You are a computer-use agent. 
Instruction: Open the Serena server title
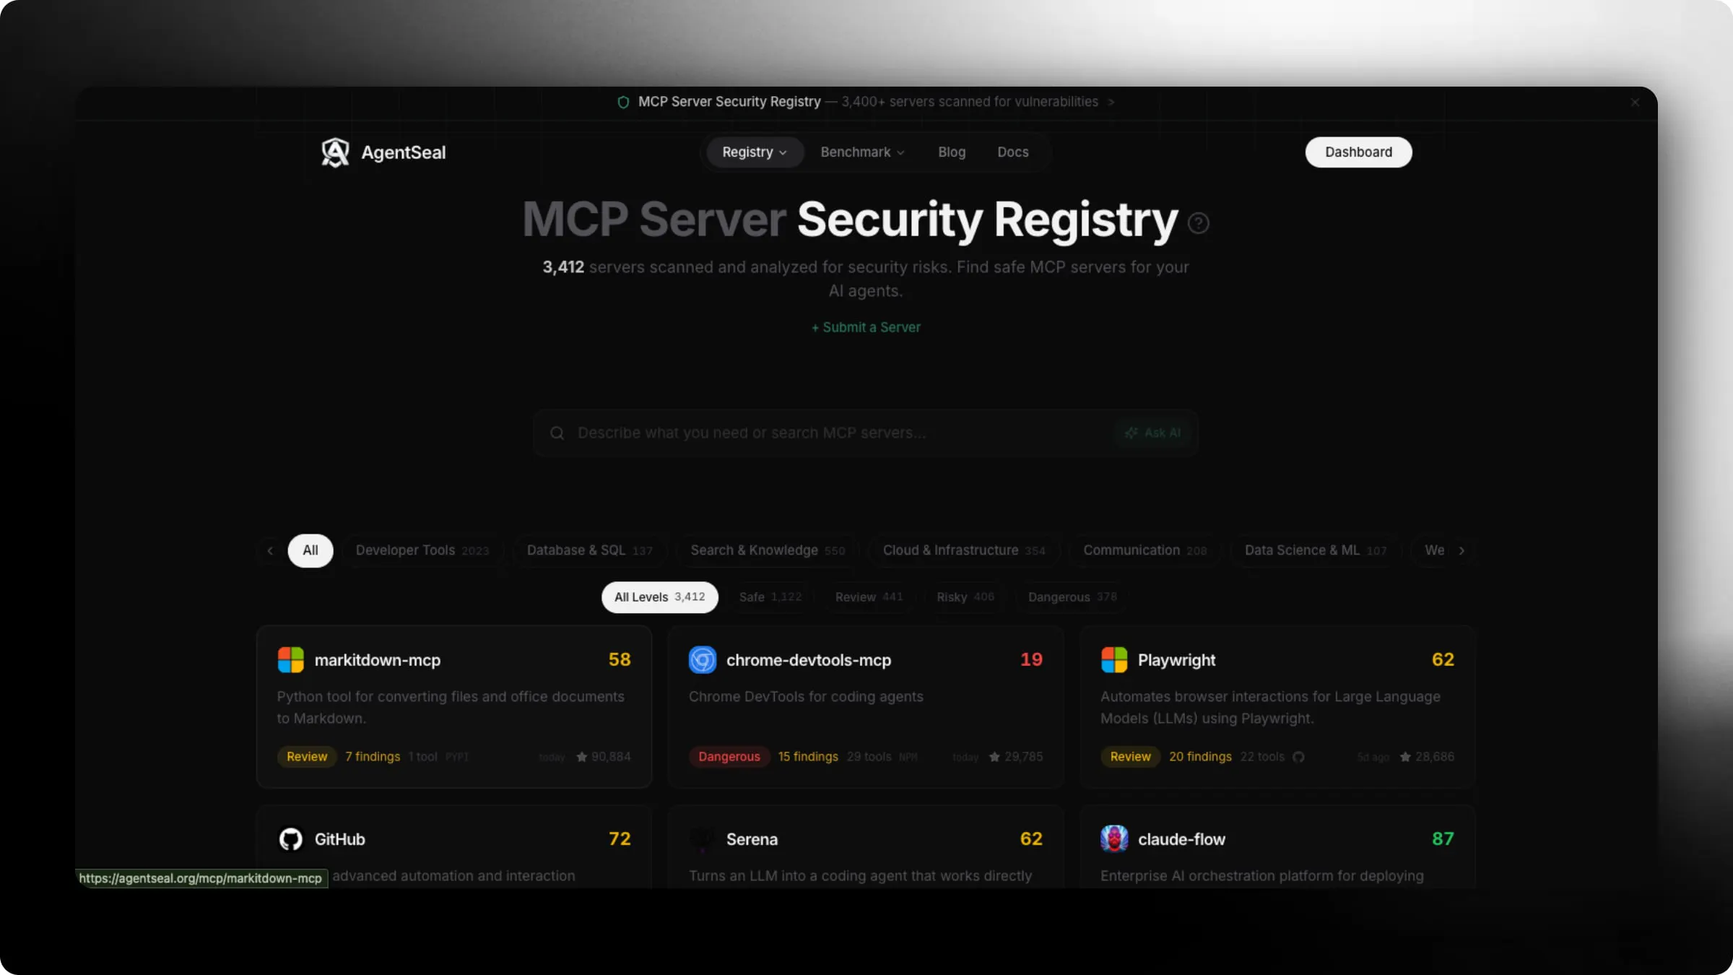pyautogui.click(x=752, y=839)
